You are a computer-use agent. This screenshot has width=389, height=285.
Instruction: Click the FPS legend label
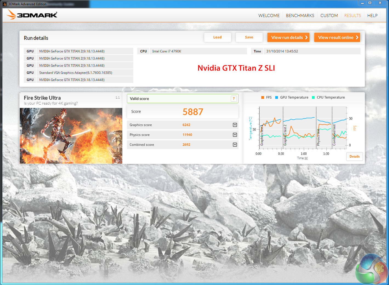(x=269, y=97)
